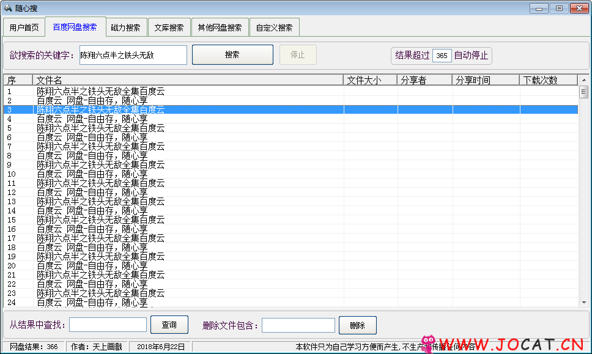Select result row number 12

pyautogui.click(x=290, y=192)
